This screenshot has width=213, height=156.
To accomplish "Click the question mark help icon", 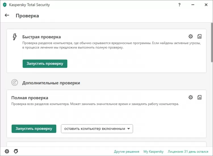I will coord(179,5).
